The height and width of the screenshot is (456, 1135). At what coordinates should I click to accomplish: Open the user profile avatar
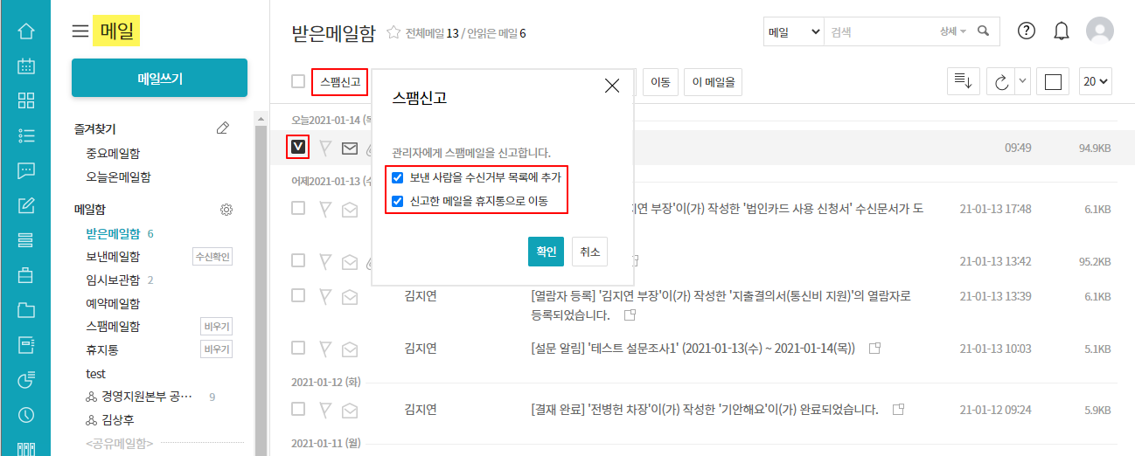[1100, 31]
